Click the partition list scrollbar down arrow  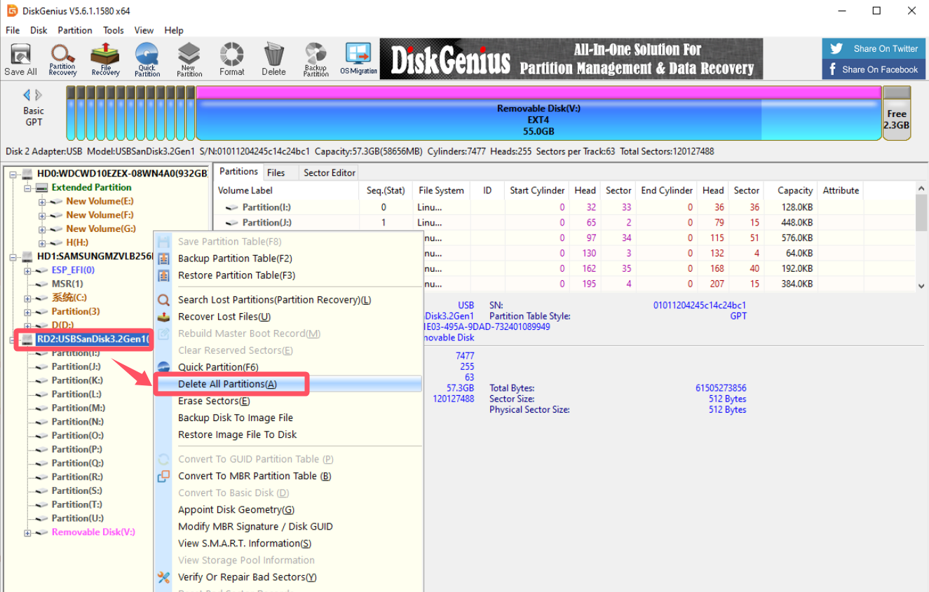click(921, 285)
